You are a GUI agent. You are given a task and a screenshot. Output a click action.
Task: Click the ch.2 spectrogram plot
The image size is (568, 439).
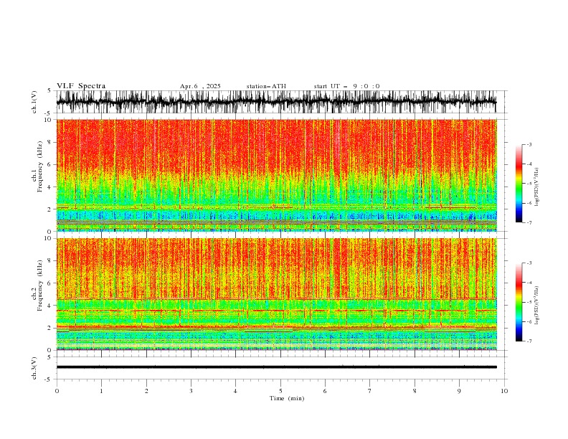click(276, 294)
